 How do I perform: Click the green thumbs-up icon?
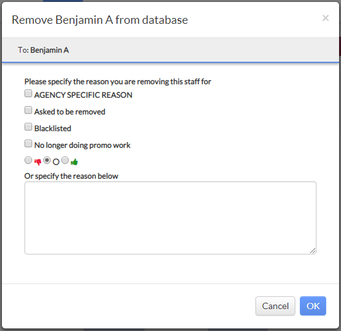74,162
